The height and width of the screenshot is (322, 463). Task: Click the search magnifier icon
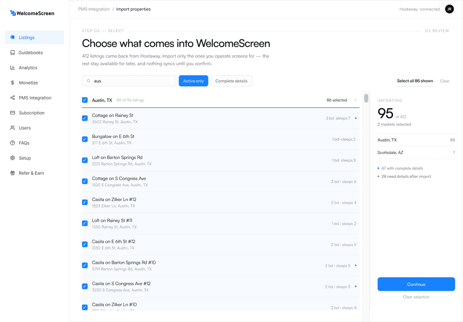pyautogui.click(x=88, y=81)
